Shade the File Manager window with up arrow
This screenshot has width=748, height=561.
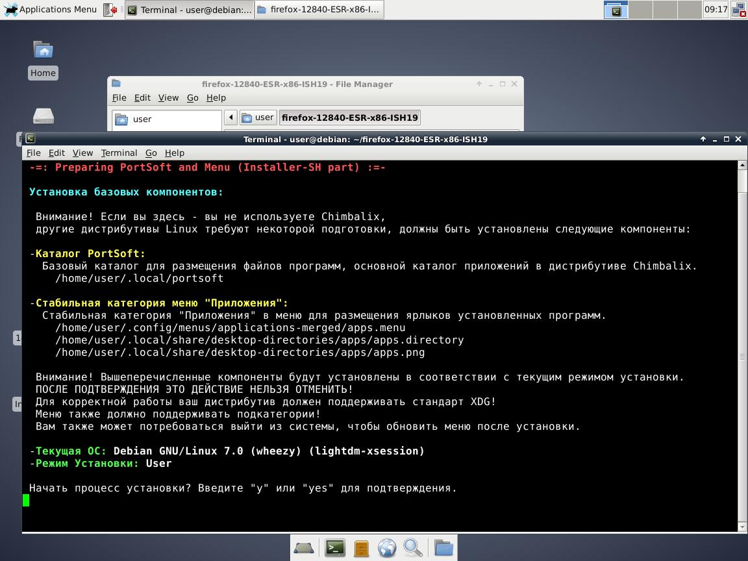point(479,84)
